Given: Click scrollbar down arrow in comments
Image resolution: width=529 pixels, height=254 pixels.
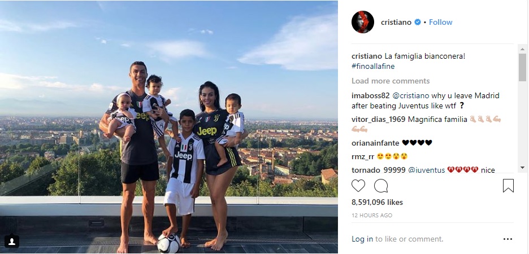Looking at the screenshot, I should point(522,168).
